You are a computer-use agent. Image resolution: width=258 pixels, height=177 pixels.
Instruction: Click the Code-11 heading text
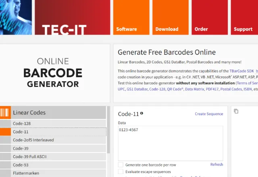tap(128, 114)
